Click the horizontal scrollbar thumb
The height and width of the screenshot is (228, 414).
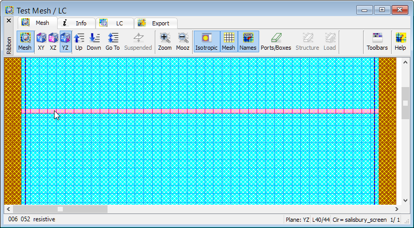[x=60, y=209]
